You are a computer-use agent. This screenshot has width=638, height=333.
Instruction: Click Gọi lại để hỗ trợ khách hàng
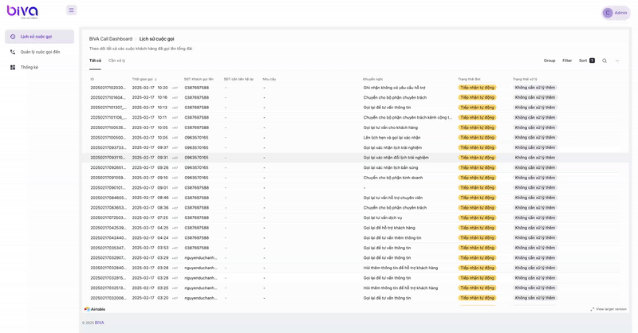tap(389, 228)
